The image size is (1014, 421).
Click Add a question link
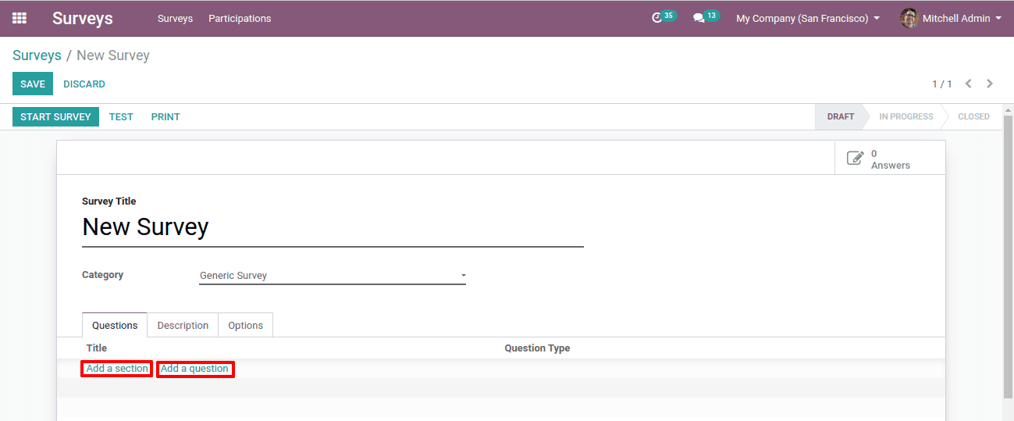click(x=194, y=369)
